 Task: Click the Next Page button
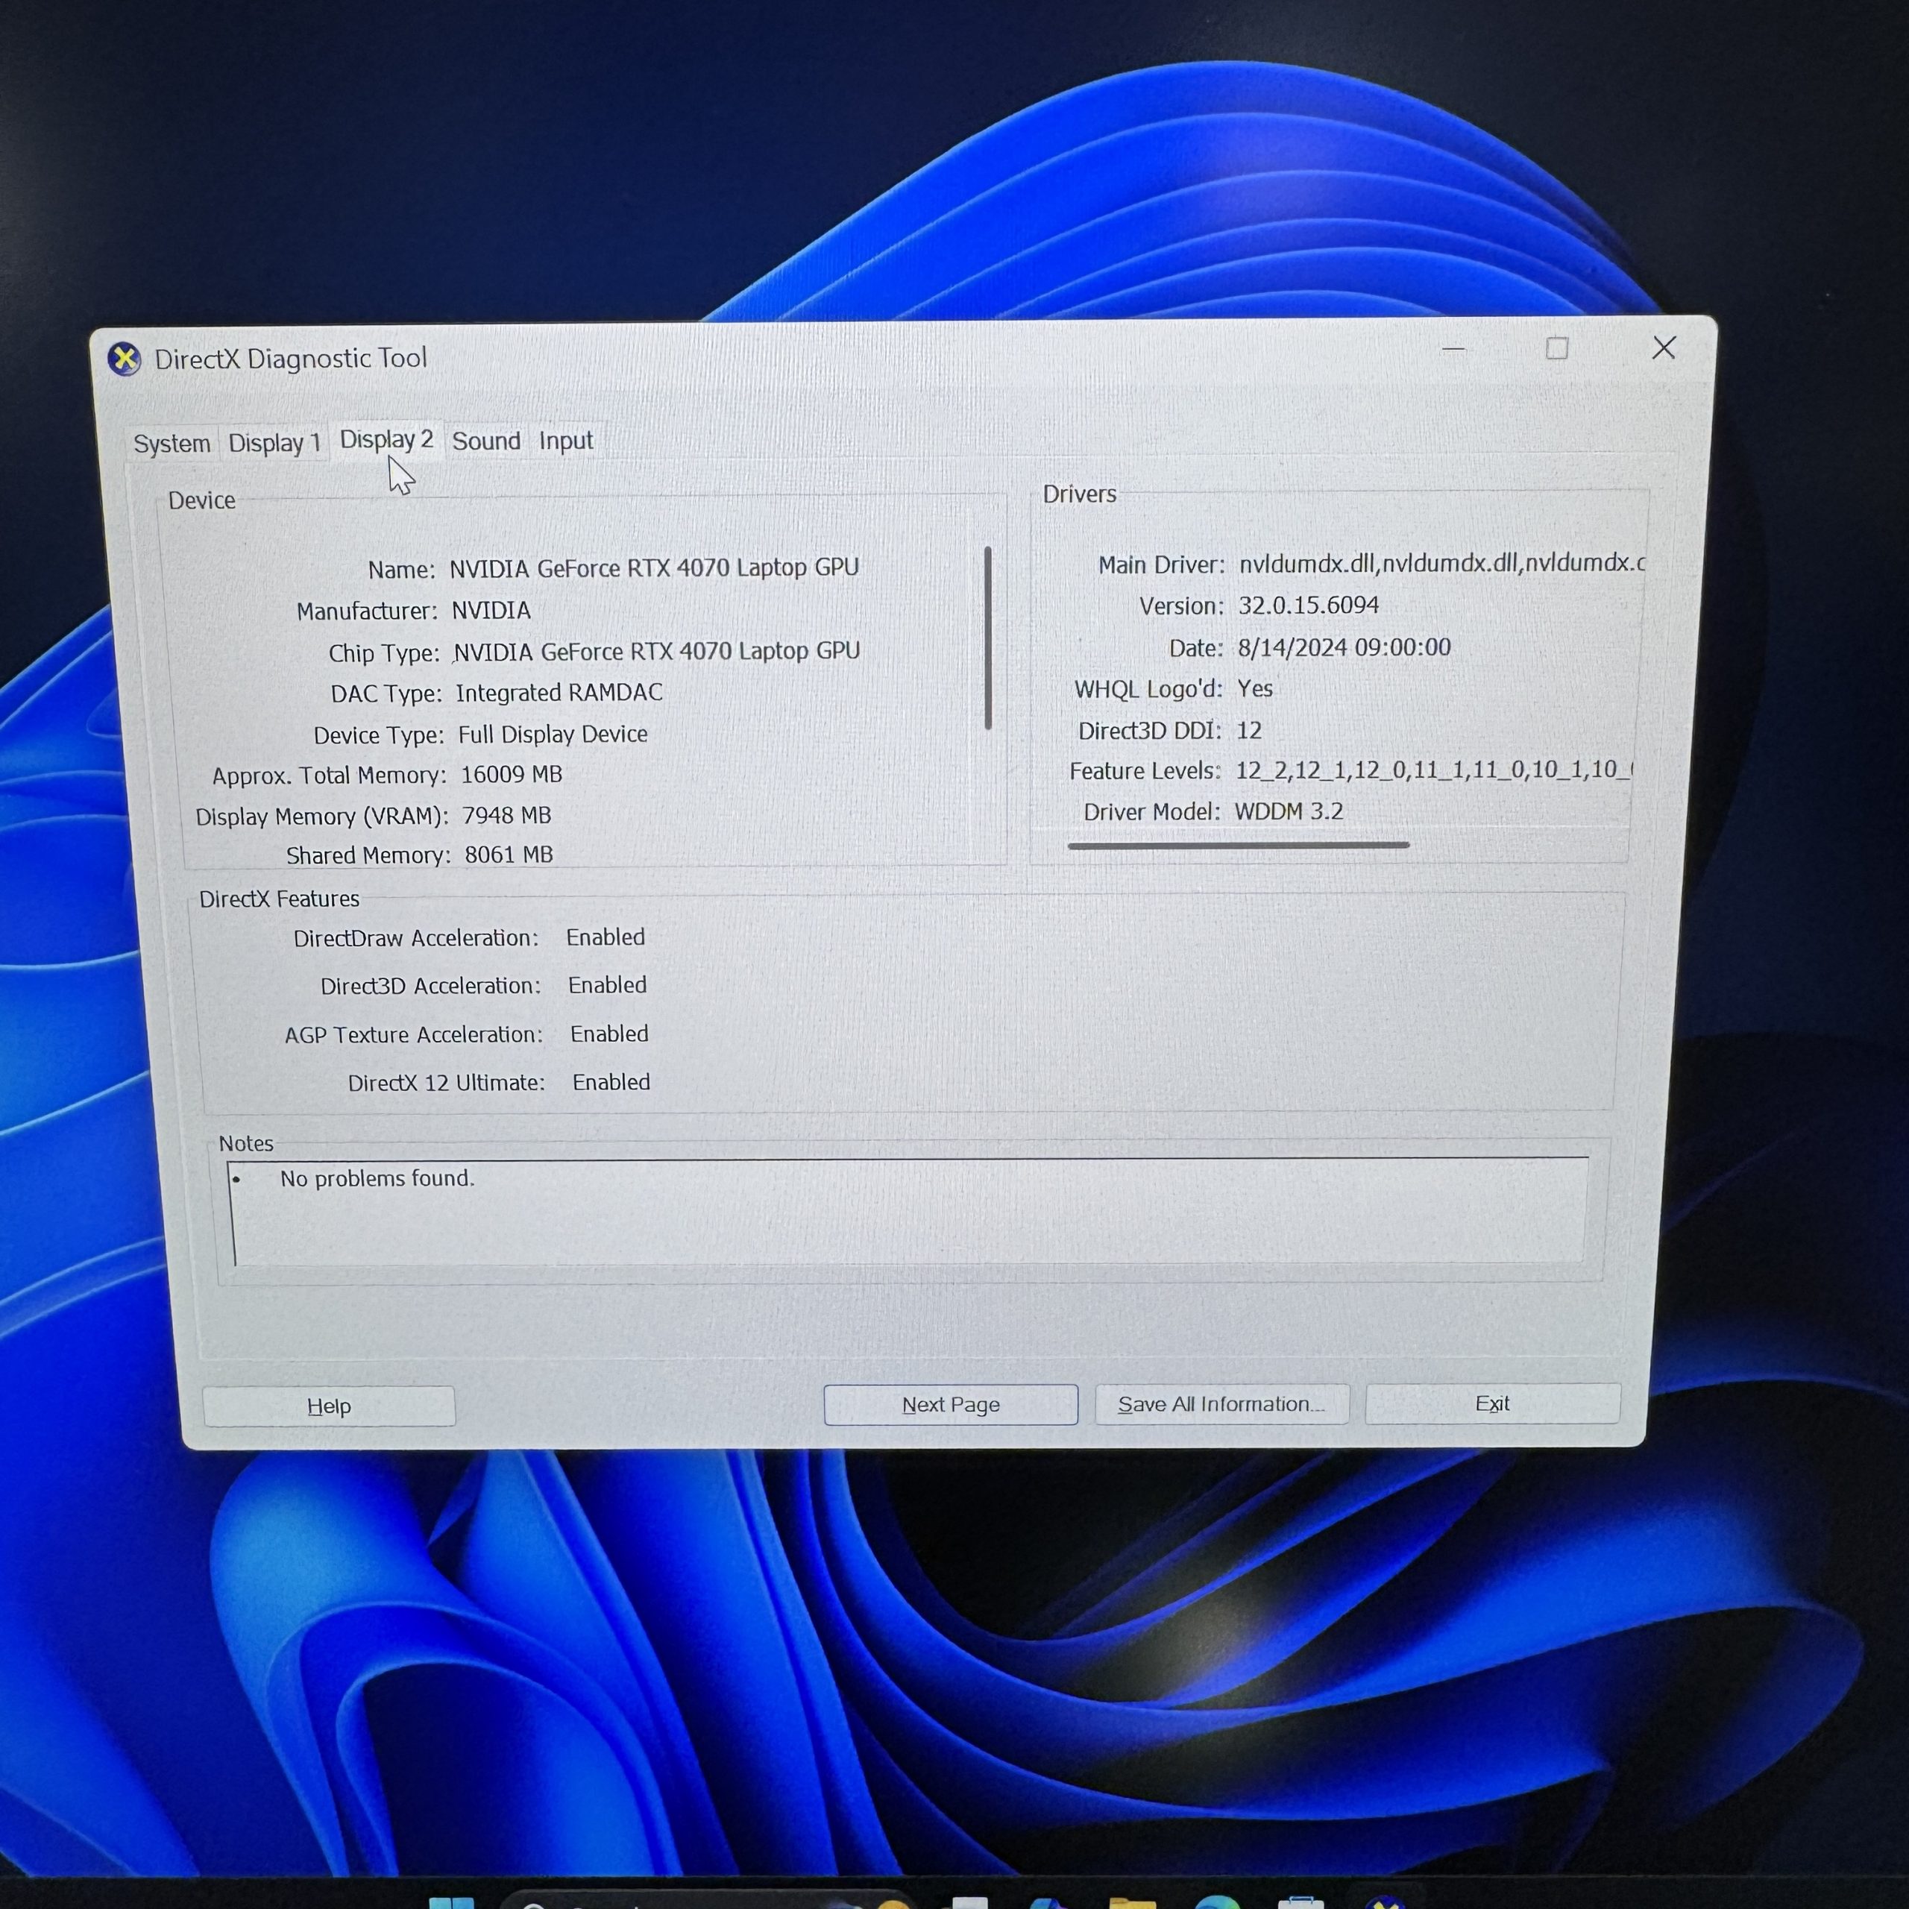pyautogui.click(x=951, y=1404)
